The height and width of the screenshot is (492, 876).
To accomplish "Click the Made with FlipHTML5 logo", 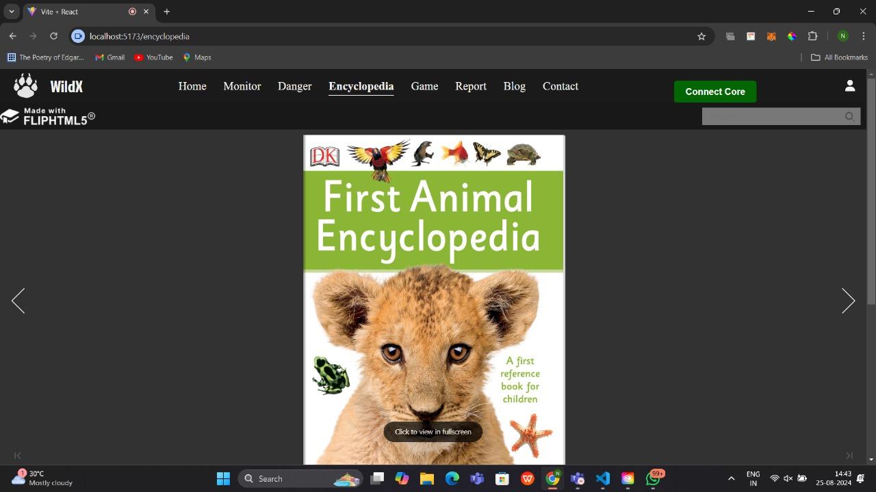I will [48, 117].
